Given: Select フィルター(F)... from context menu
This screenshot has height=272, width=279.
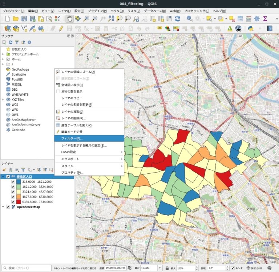Looking at the screenshot, I should point(72,138).
